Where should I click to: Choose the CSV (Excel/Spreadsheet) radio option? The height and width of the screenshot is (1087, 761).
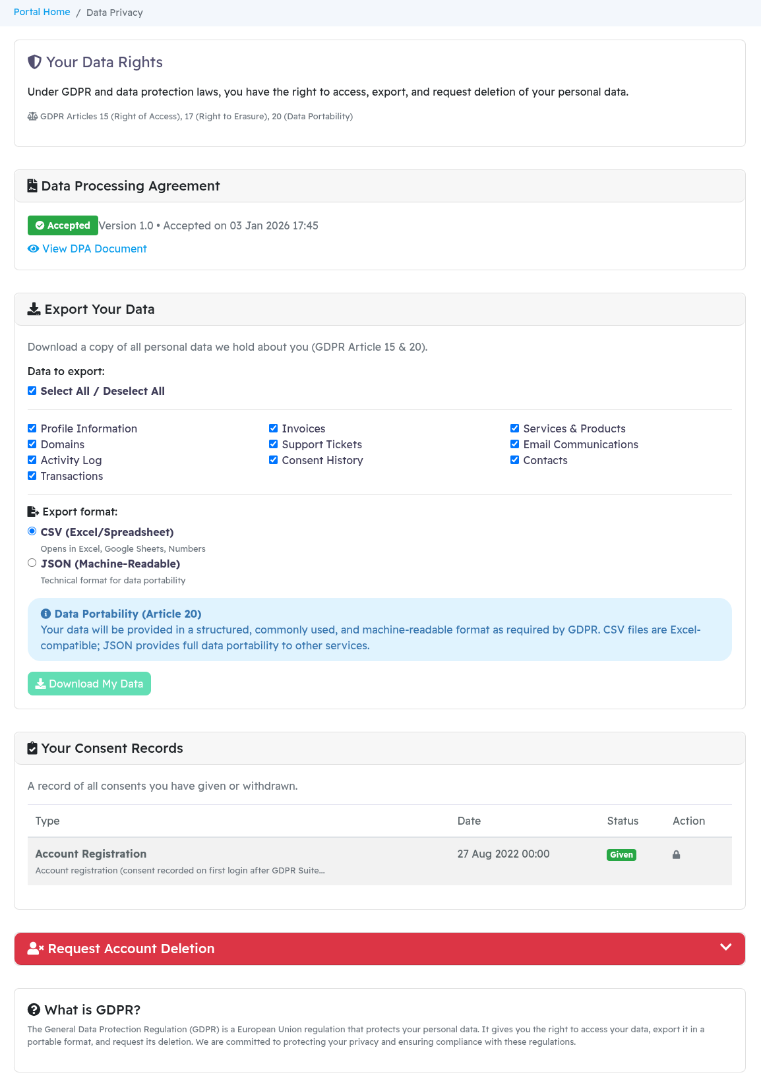tap(32, 531)
